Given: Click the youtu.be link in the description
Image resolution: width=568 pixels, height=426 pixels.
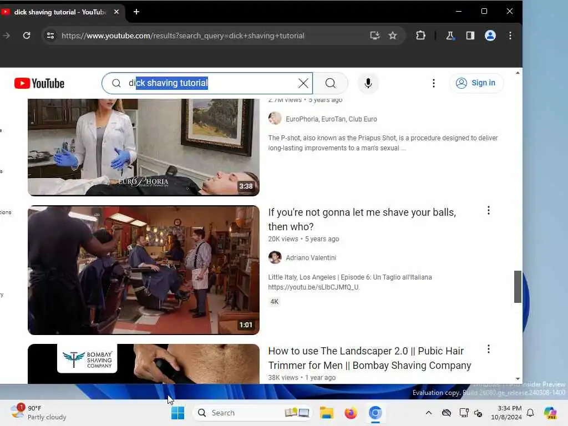Looking at the screenshot, I should (x=314, y=287).
